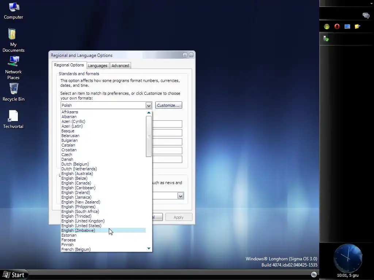374x280 pixels.
Task: Select Danish in the list
Action: [103, 160]
